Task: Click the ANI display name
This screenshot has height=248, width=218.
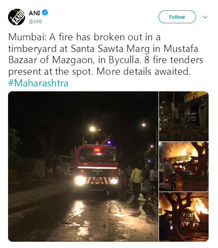Action: pos(34,13)
